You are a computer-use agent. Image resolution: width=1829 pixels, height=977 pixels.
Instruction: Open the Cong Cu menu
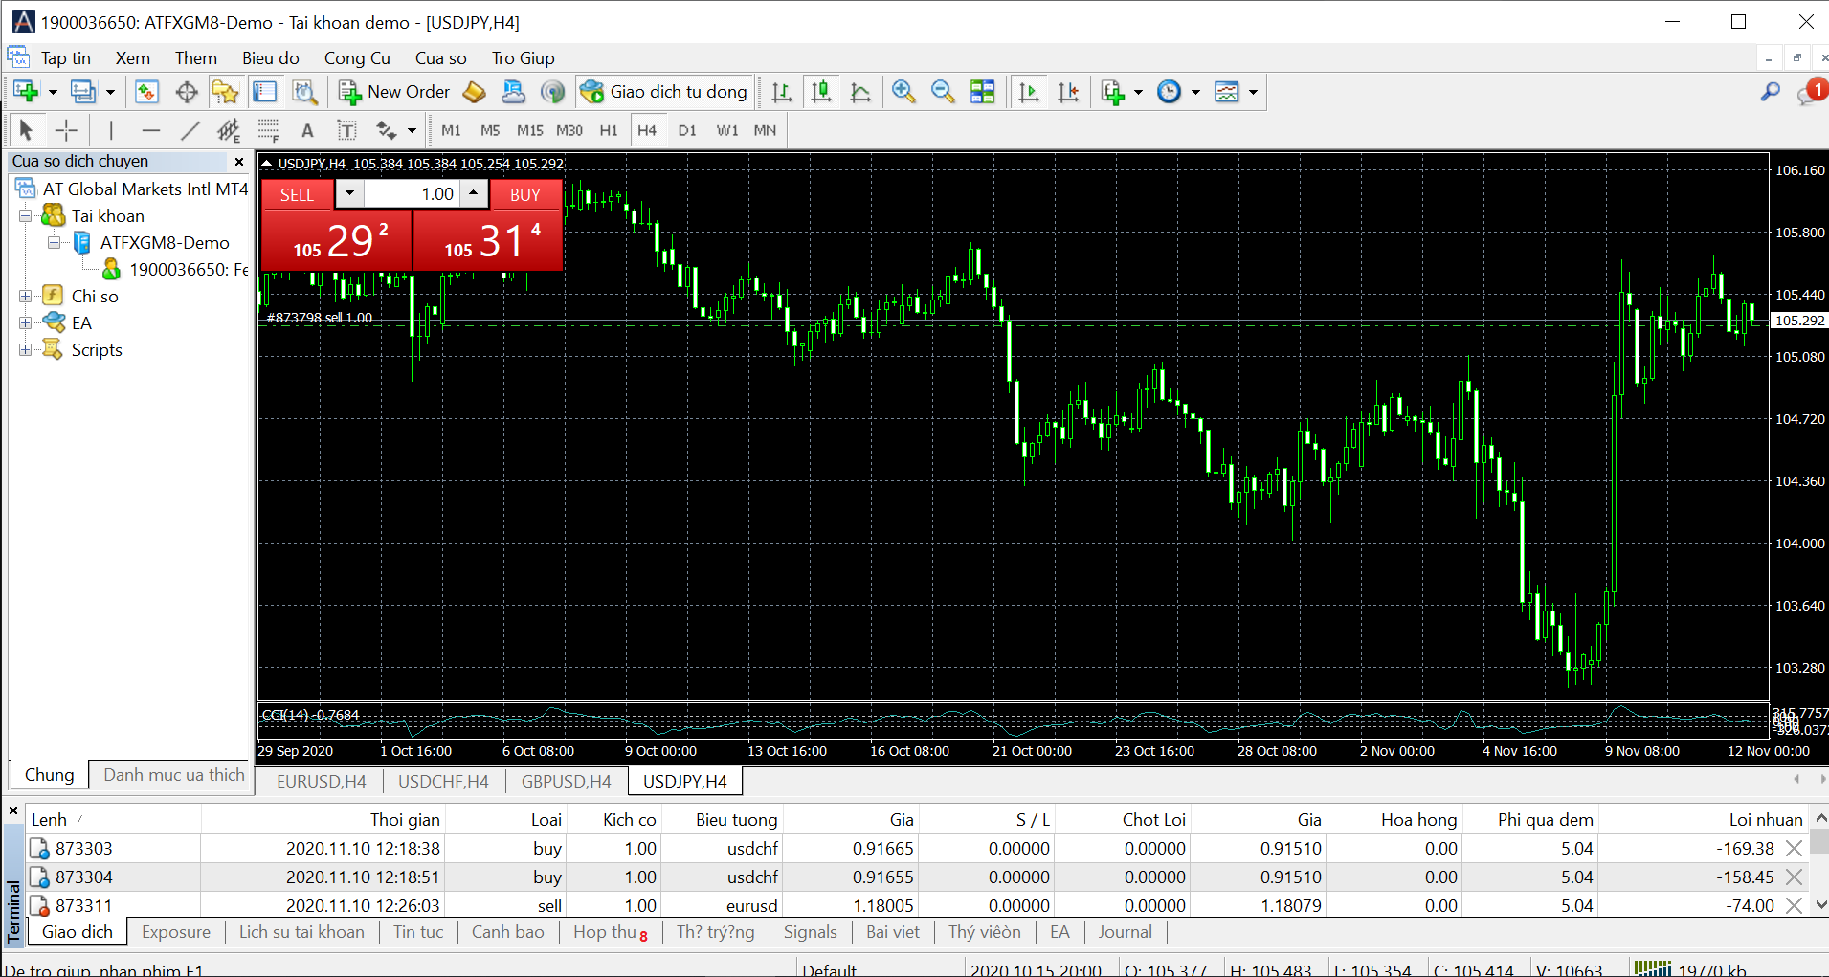[357, 58]
